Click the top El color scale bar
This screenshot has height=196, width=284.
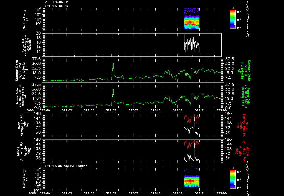tap(233, 19)
